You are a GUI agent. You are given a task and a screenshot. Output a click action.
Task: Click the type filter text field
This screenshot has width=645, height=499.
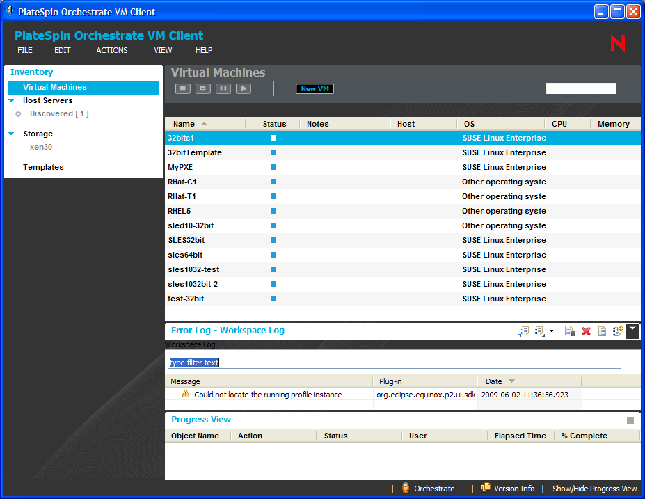[395, 363]
